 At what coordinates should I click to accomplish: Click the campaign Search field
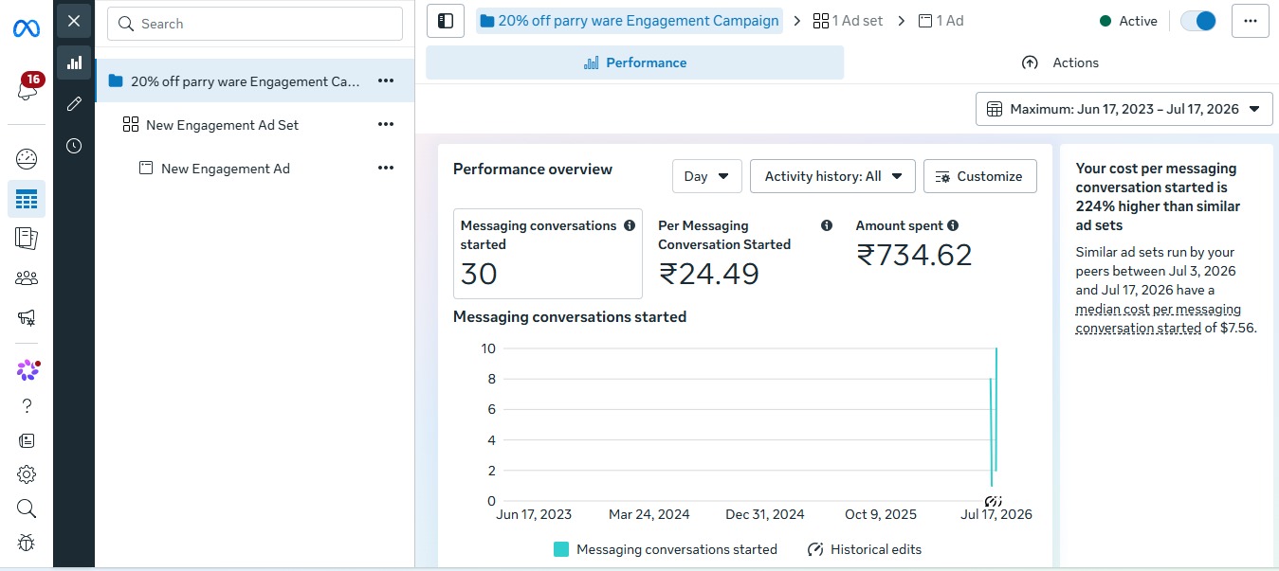pos(255,24)
